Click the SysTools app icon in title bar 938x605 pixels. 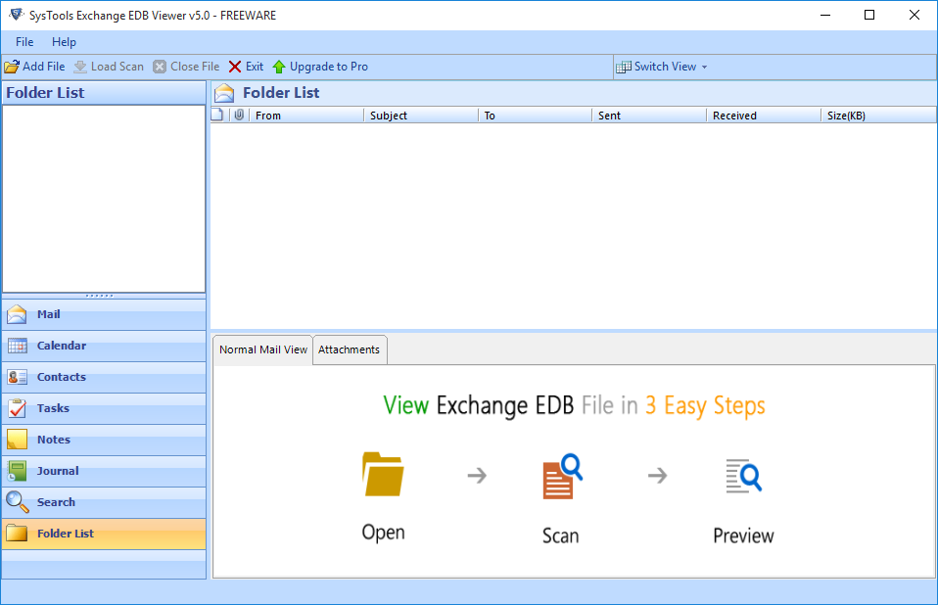16,15
